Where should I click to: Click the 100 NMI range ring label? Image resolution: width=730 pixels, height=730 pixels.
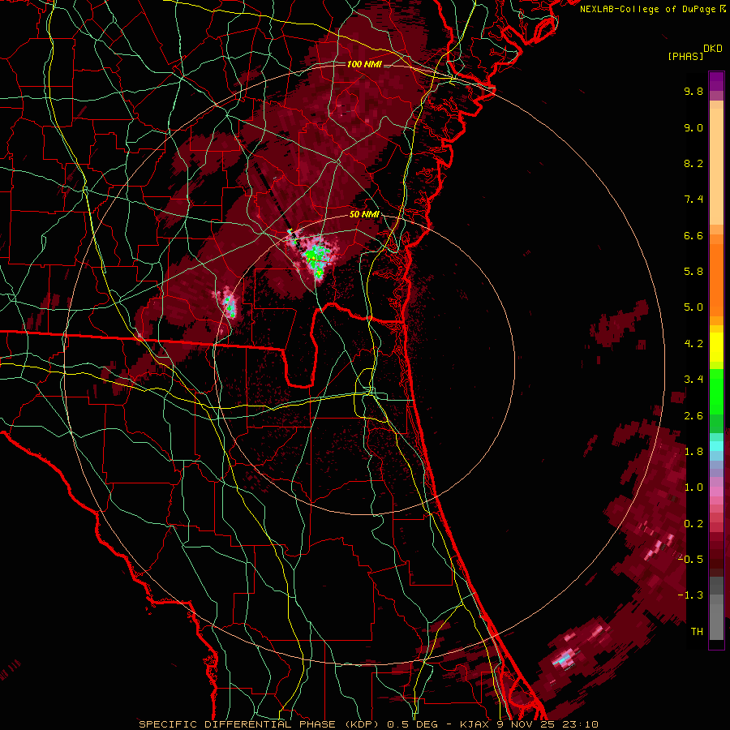pyautogui.click(x=364, y=64)
